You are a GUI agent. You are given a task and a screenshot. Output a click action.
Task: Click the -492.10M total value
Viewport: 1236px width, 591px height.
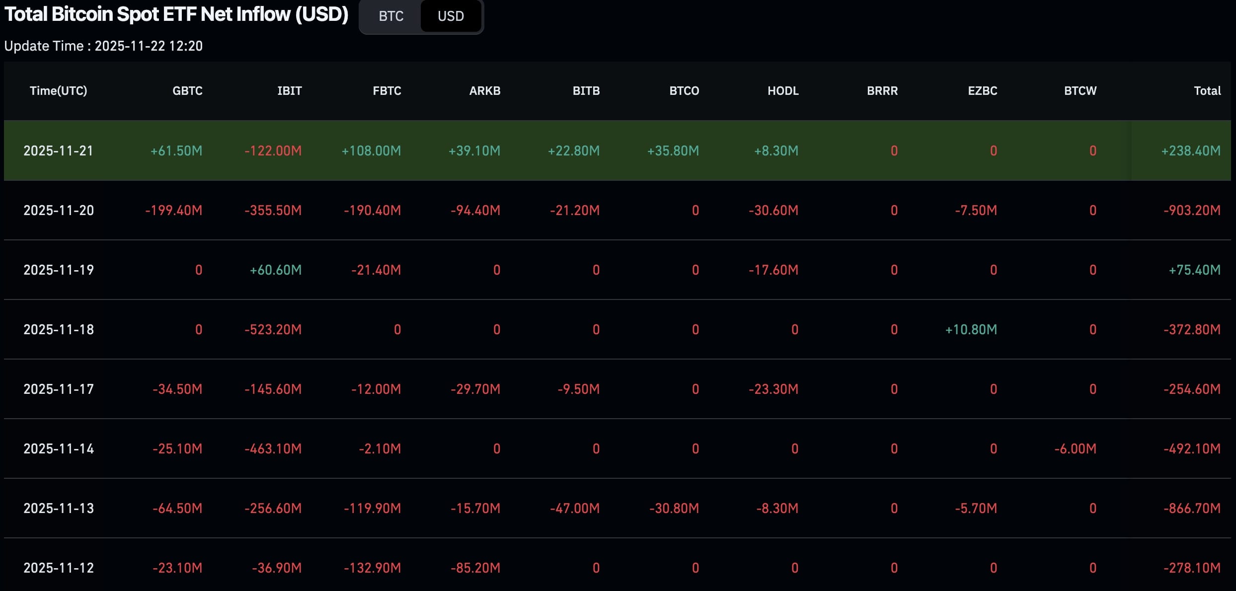(1192, 449)
